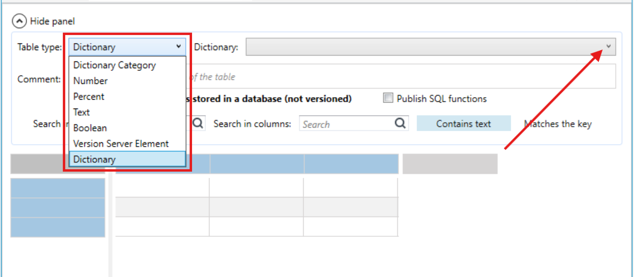
Task: Click into the Comment text field
Action: (400, 76)
